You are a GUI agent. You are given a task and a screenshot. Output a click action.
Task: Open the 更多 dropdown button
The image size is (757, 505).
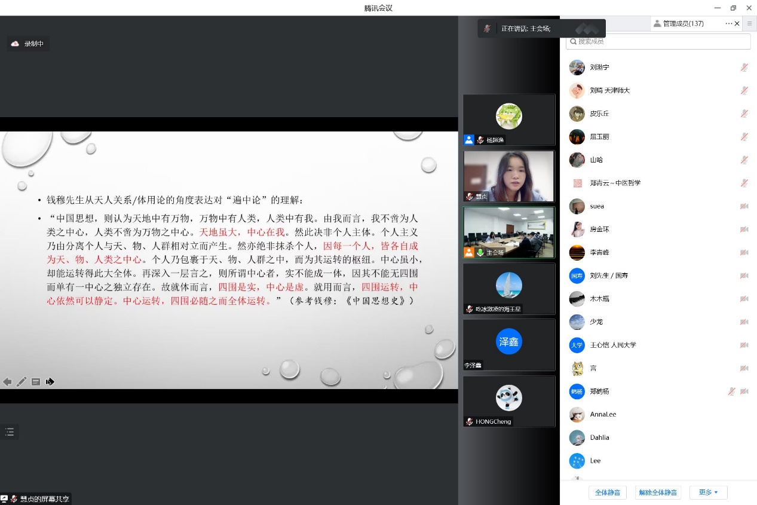tap(708, 492)
